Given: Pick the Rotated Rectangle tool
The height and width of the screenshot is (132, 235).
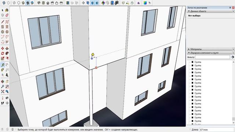Looking at the screenshot, I should coord(7,27).
